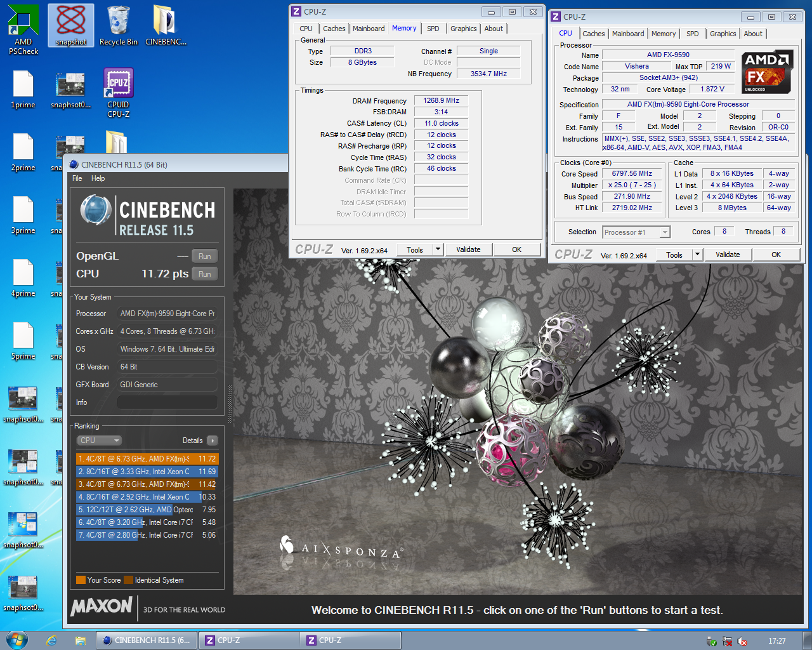Click Validate in memory CPU-Z window
The height and width of the screenshot is (650, 812).
coord(468,249)
